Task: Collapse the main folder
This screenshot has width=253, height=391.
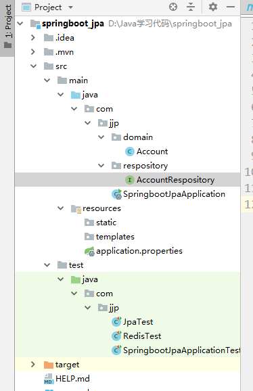Action: point(47,80)
